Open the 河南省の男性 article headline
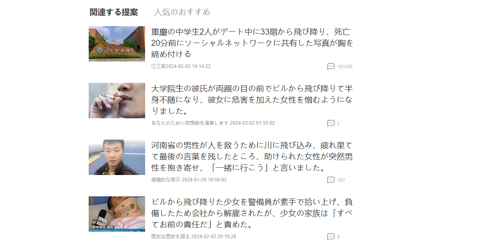 click(x=252, y=156)
